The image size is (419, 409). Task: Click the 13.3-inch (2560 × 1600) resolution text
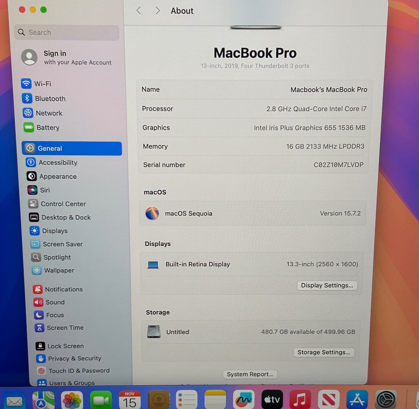click(x=322, y=264)
